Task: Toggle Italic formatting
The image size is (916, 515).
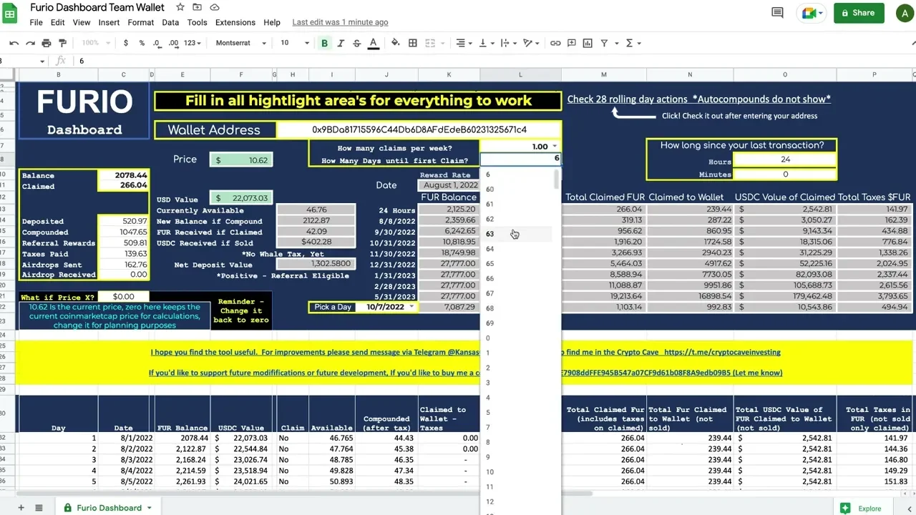Action: click(x=341, y=43)
